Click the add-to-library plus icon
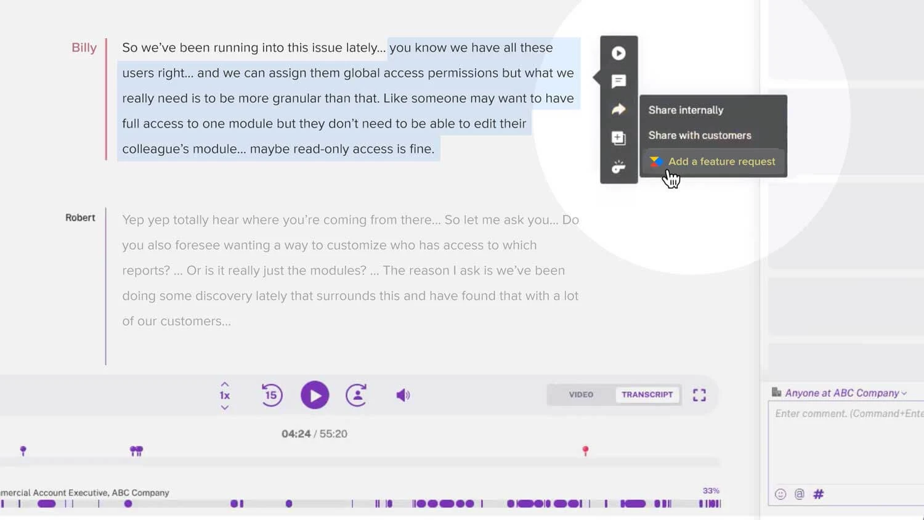 point(618,138)
